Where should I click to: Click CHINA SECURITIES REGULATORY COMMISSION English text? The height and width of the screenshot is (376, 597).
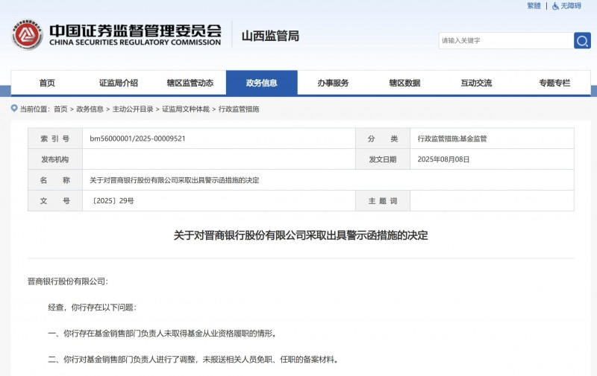tap(135, 42)
